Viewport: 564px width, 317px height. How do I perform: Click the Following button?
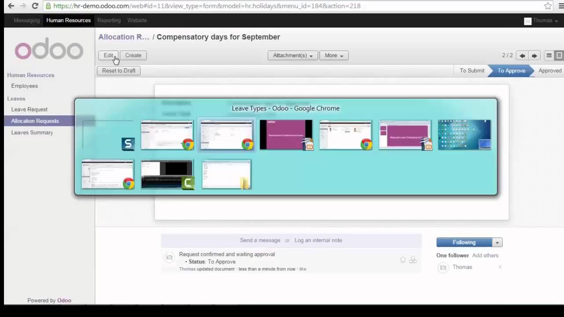464,243
